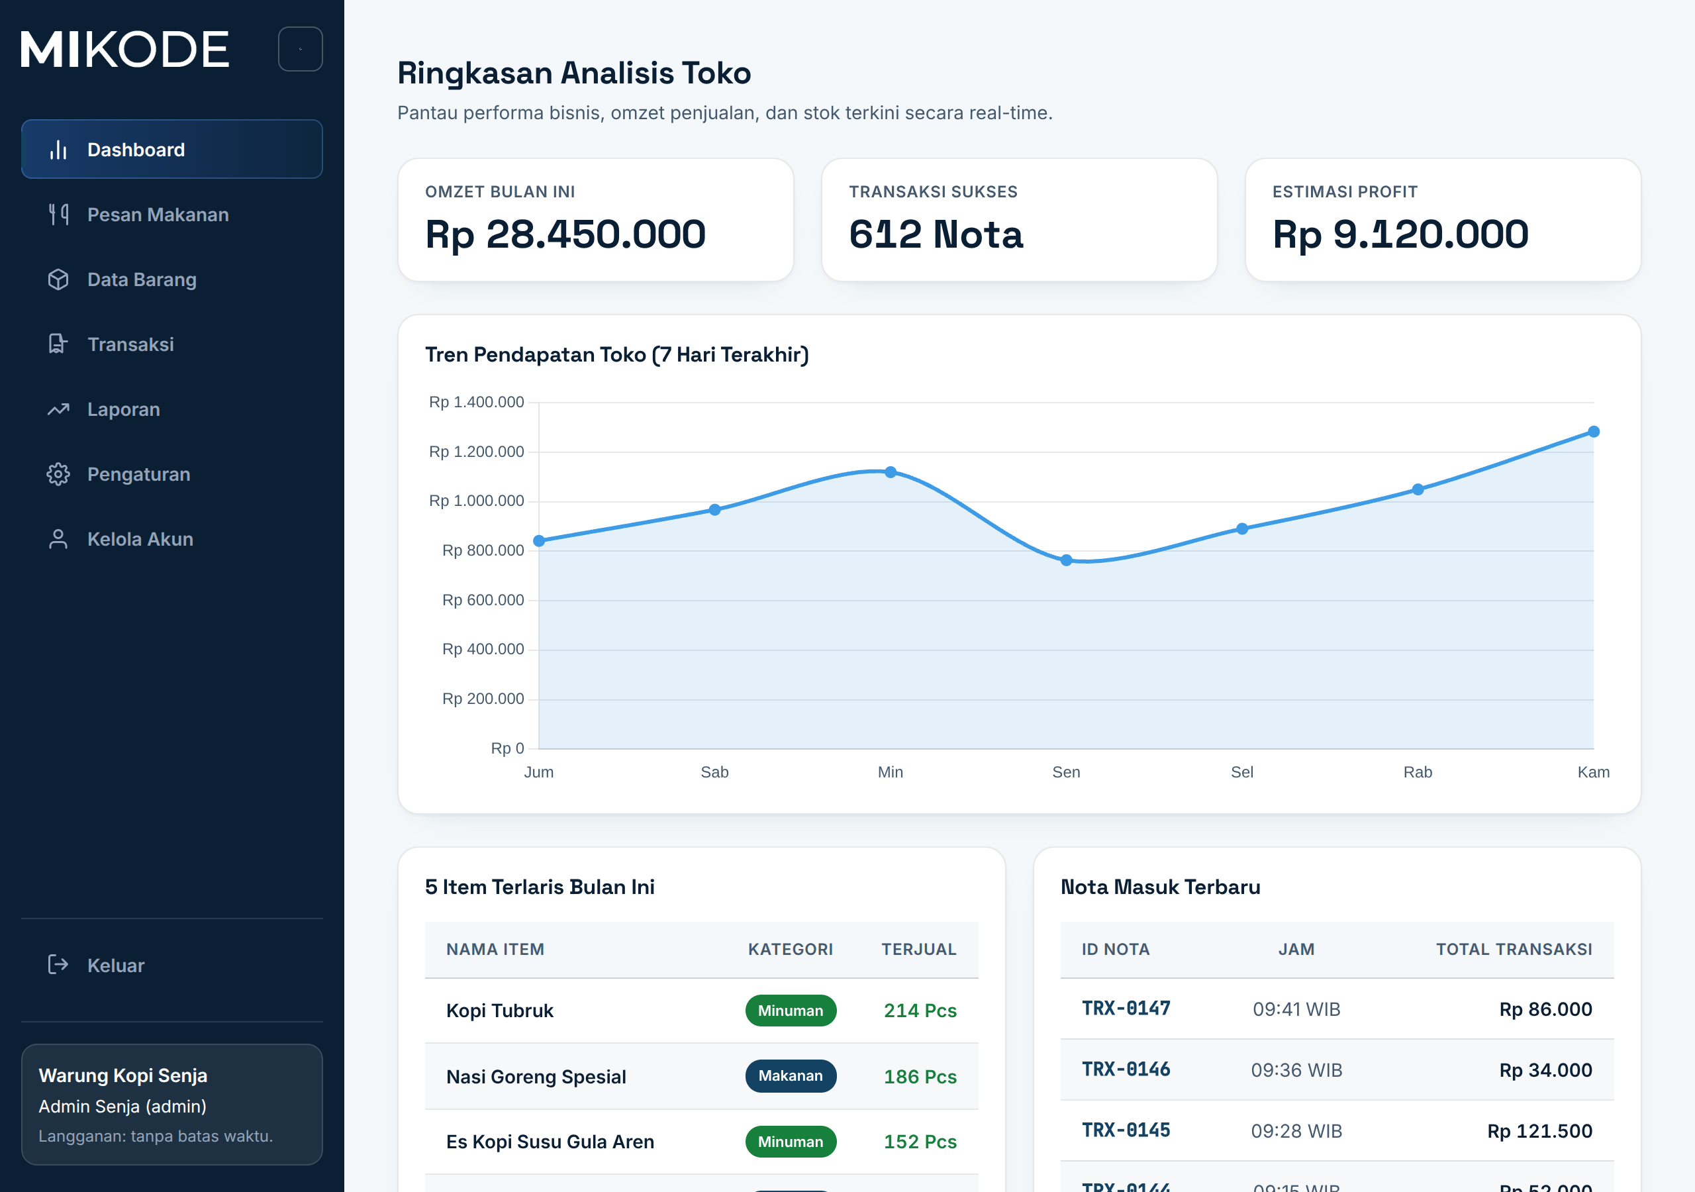Click the Dashboard bar-chart icon
This screenshot has height=1192, width=1695.
[x=58, y=150]
